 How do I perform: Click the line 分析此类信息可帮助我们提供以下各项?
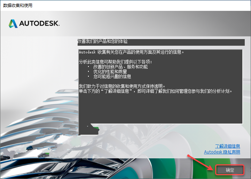(x=116, y=62)
